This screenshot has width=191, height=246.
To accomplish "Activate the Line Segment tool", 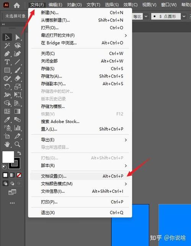I will click(x=18, y=62).
